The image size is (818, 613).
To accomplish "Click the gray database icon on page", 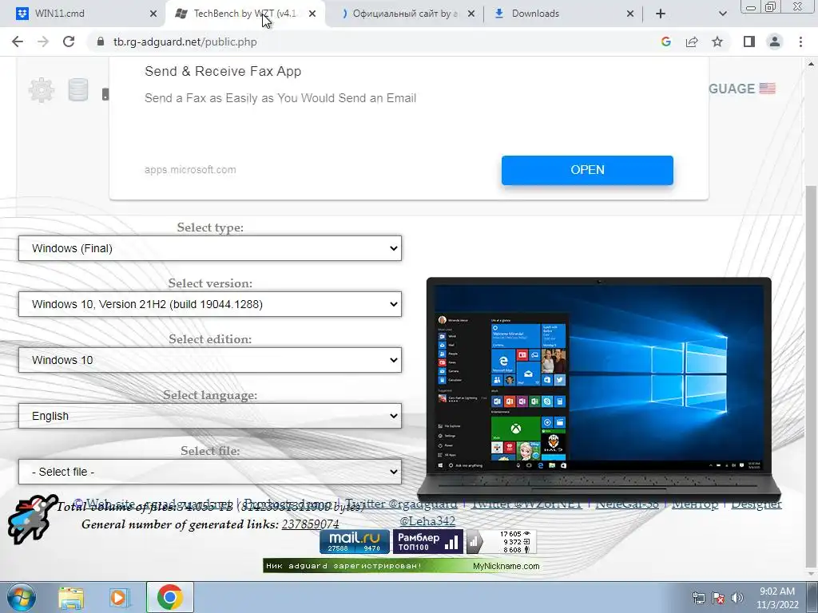I will coord(78,89).
